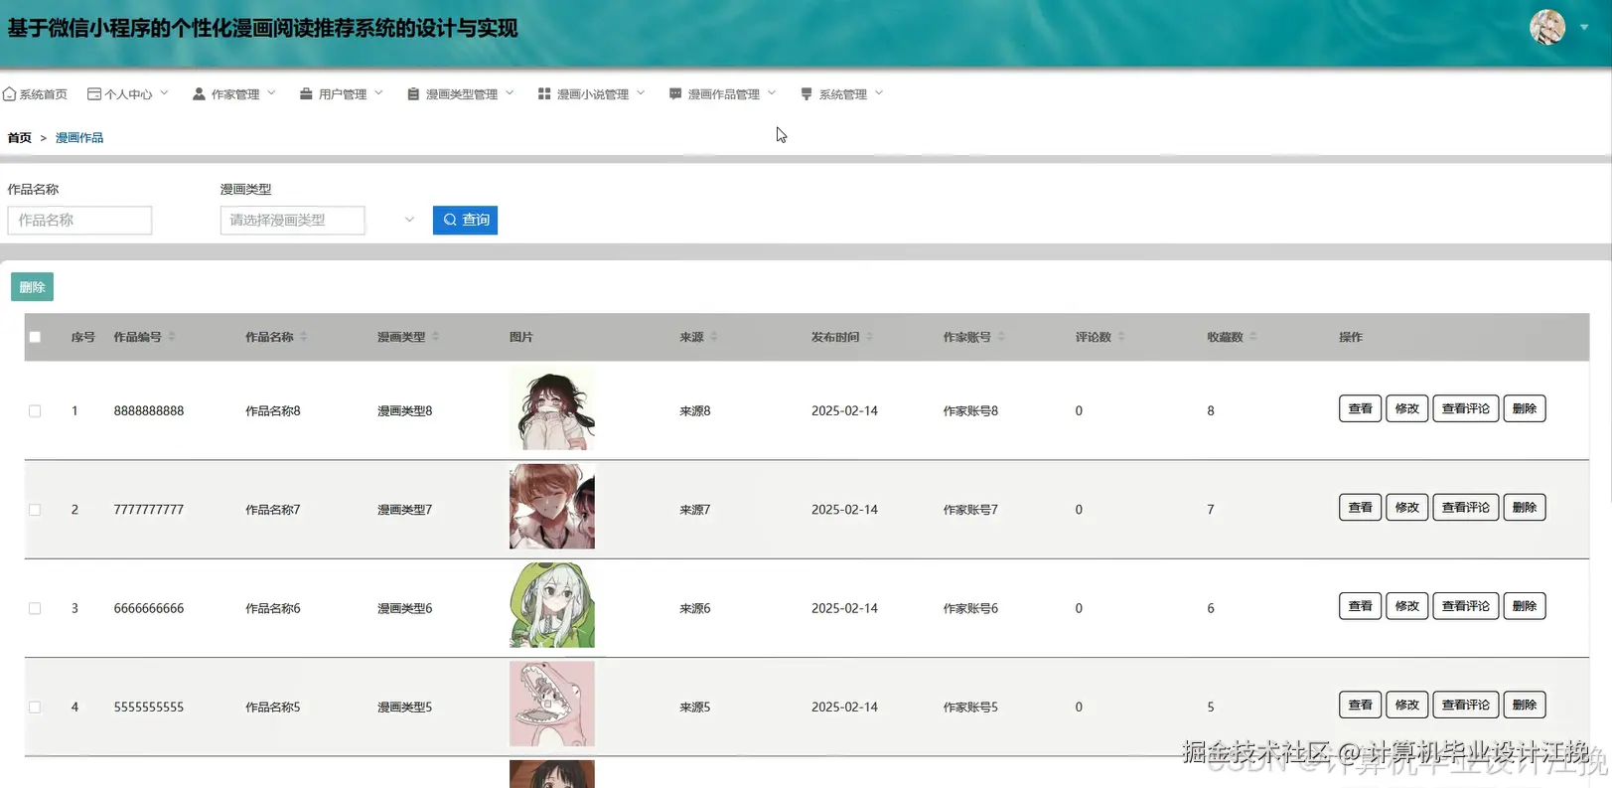Click 漫画作品 in the breadcrumb
Screen dimensions: 1612x788
79,138
